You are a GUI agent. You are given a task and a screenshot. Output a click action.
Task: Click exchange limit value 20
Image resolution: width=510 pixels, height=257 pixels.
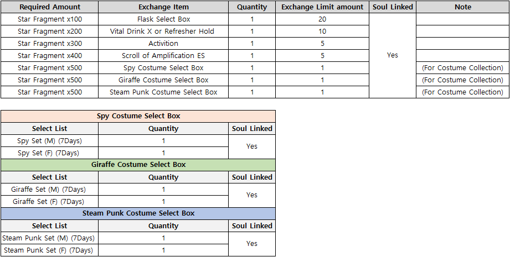pos(322,19)
